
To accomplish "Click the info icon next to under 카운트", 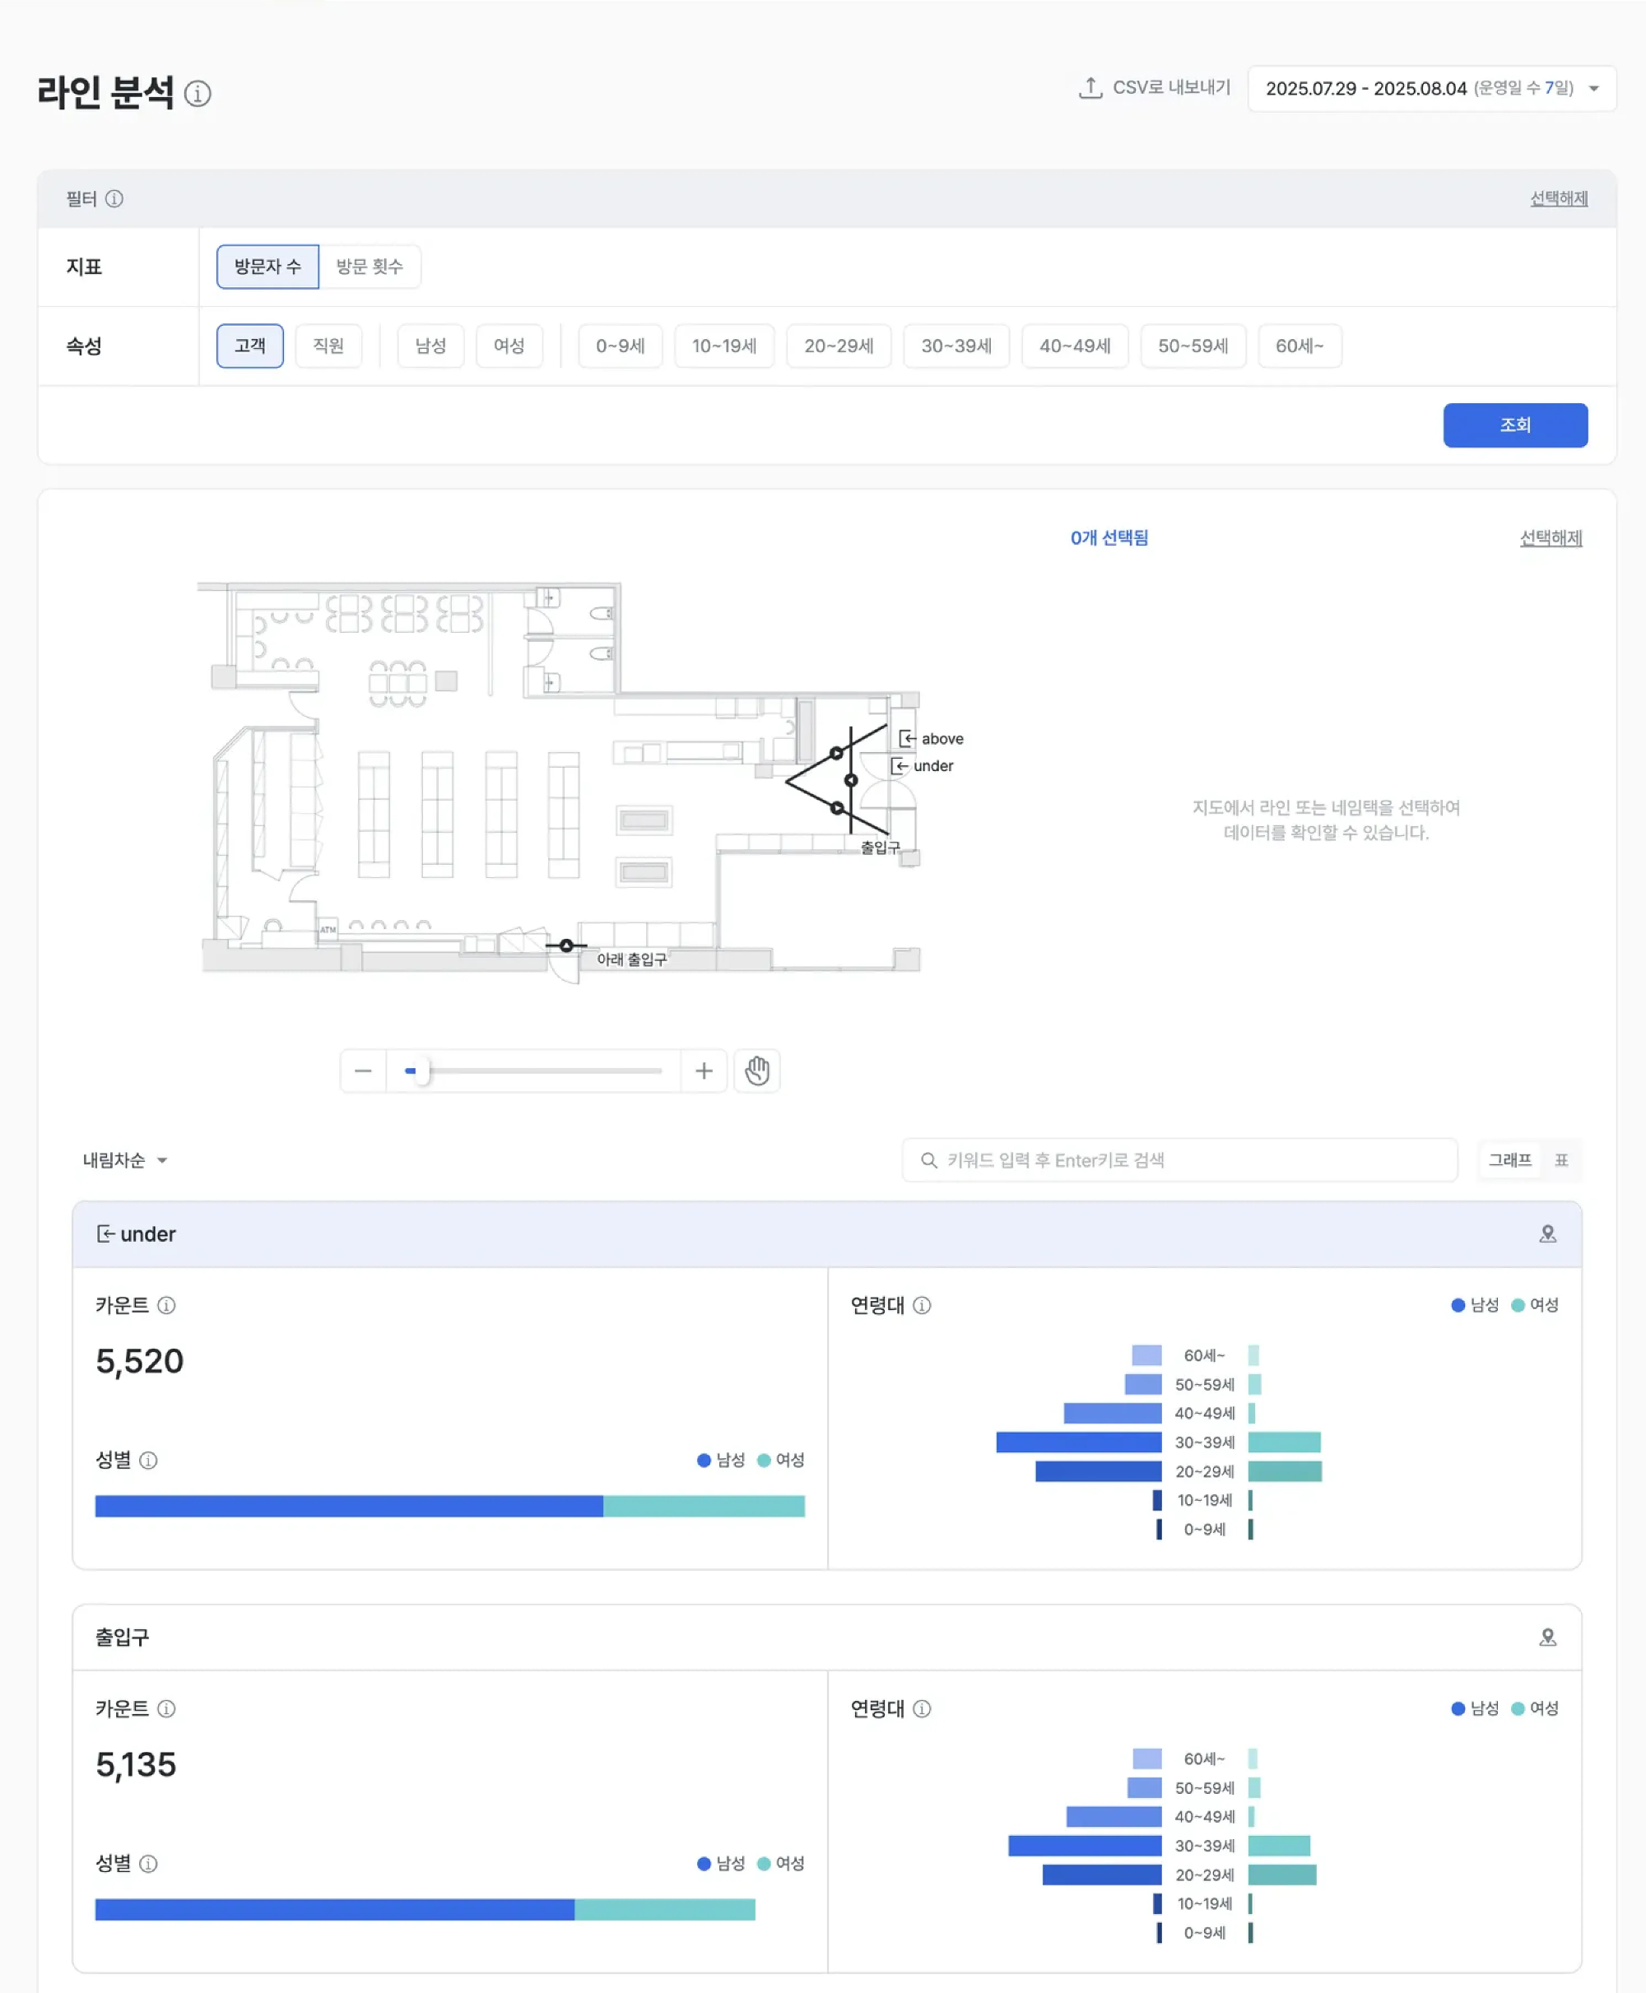I will point(166,1306).
